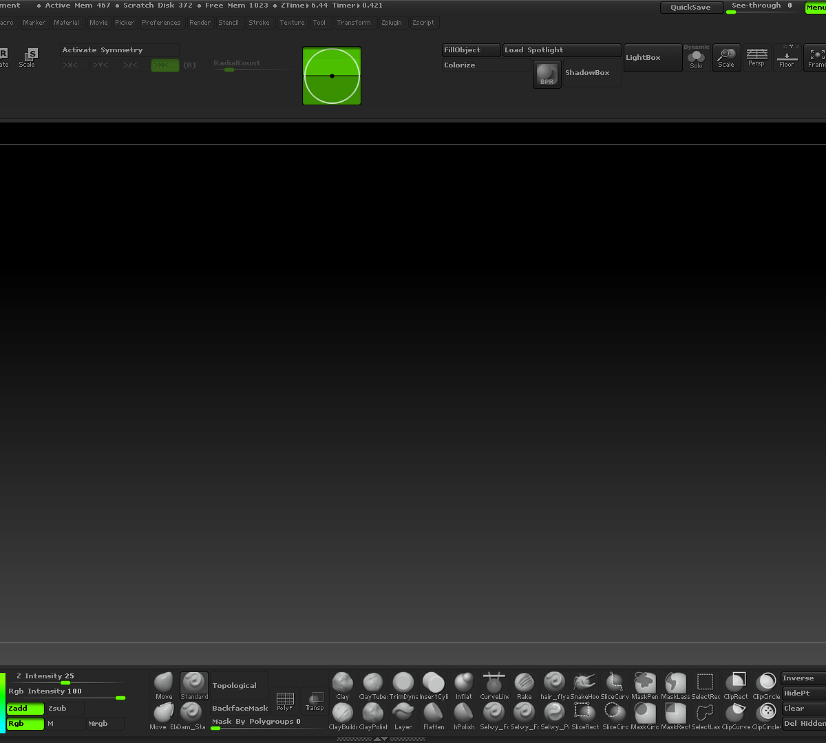Click the See-through slider
Screen dimensions: 826x743
[763, 8]
